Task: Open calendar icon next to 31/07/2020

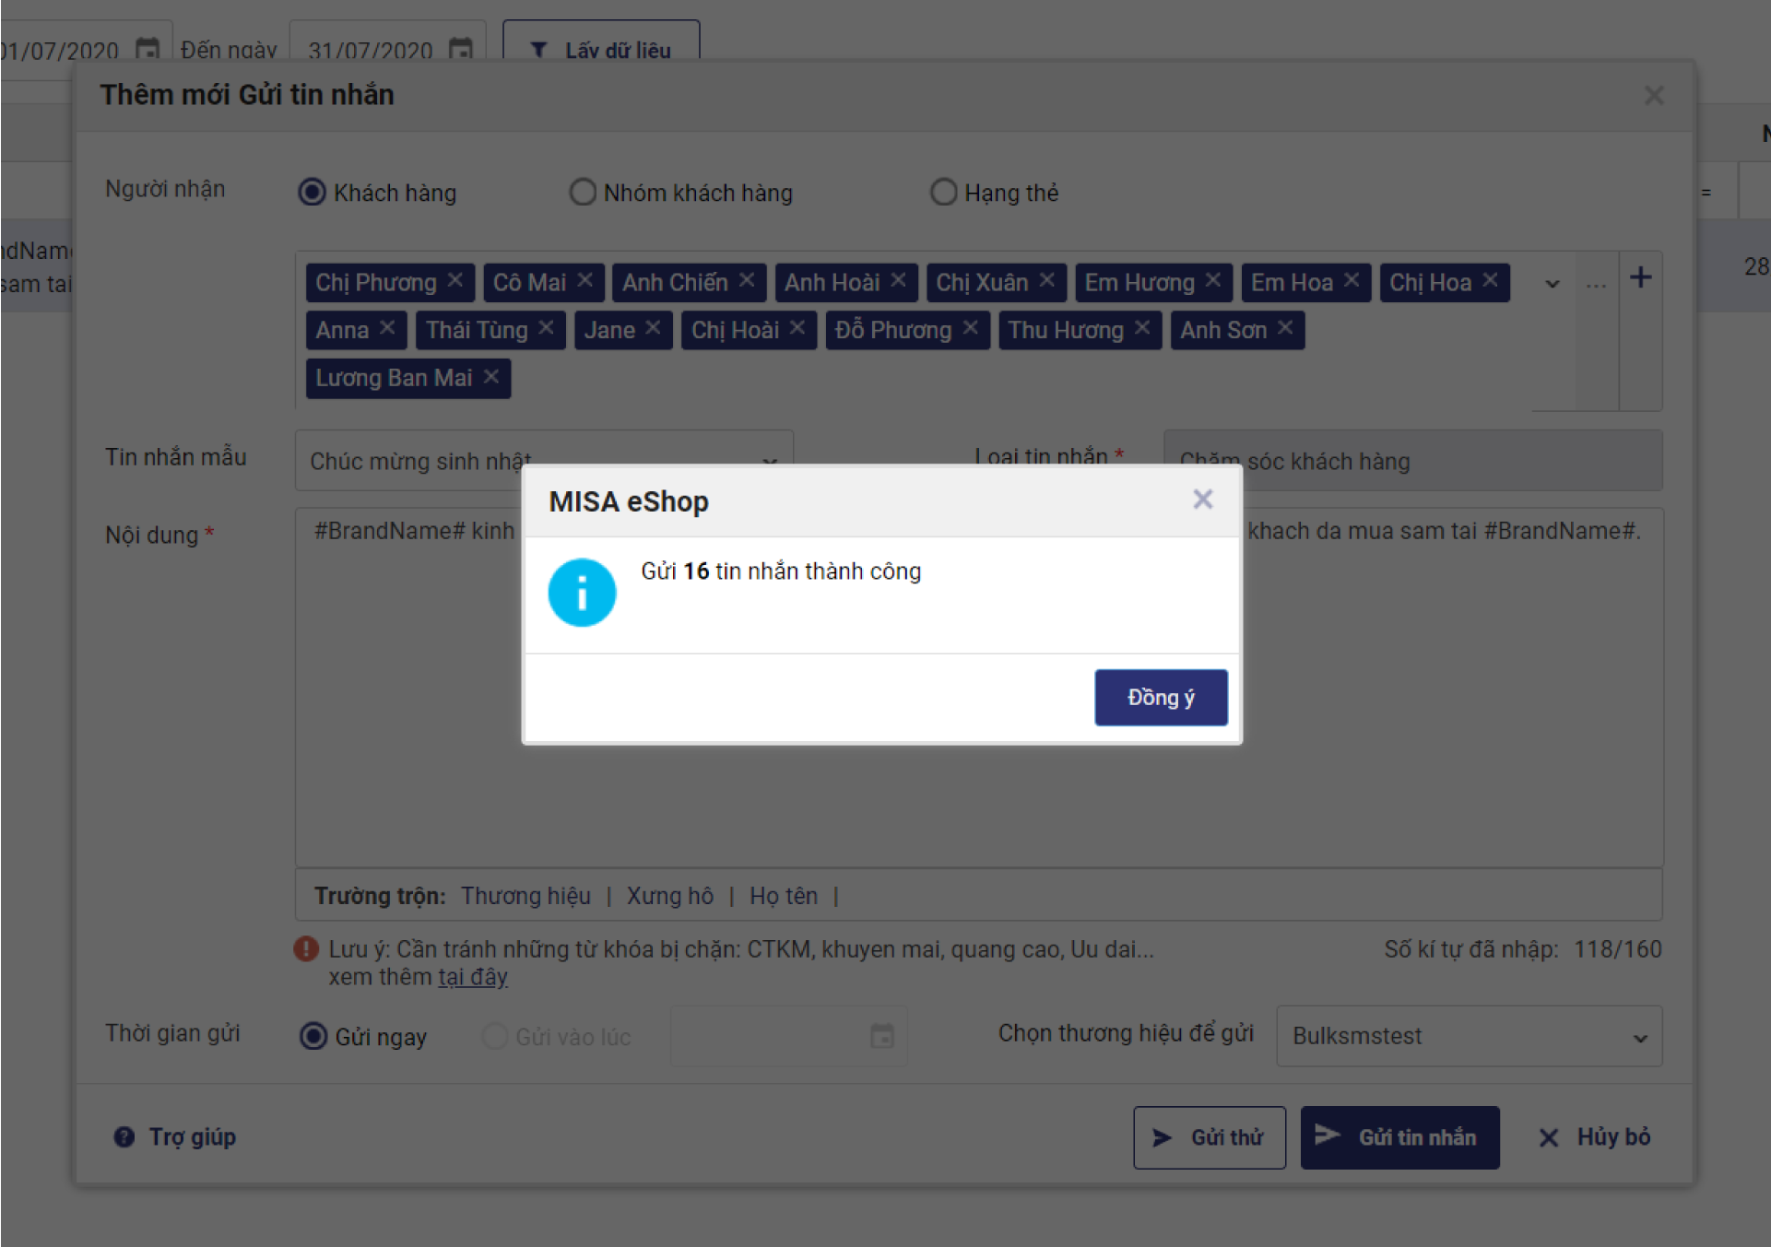Action: click(x=460, y=49)
